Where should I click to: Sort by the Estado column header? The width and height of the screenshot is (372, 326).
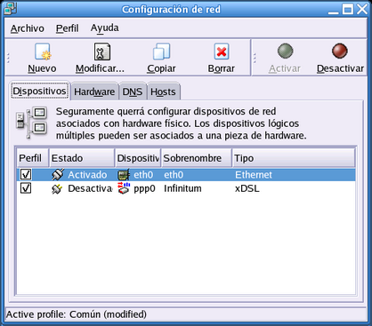[x=82, y=158]
